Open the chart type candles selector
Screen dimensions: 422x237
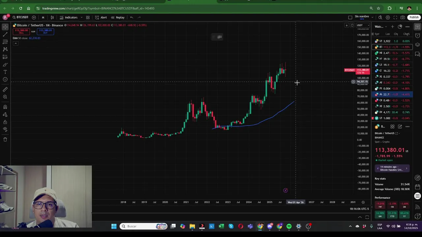point(52,17)
